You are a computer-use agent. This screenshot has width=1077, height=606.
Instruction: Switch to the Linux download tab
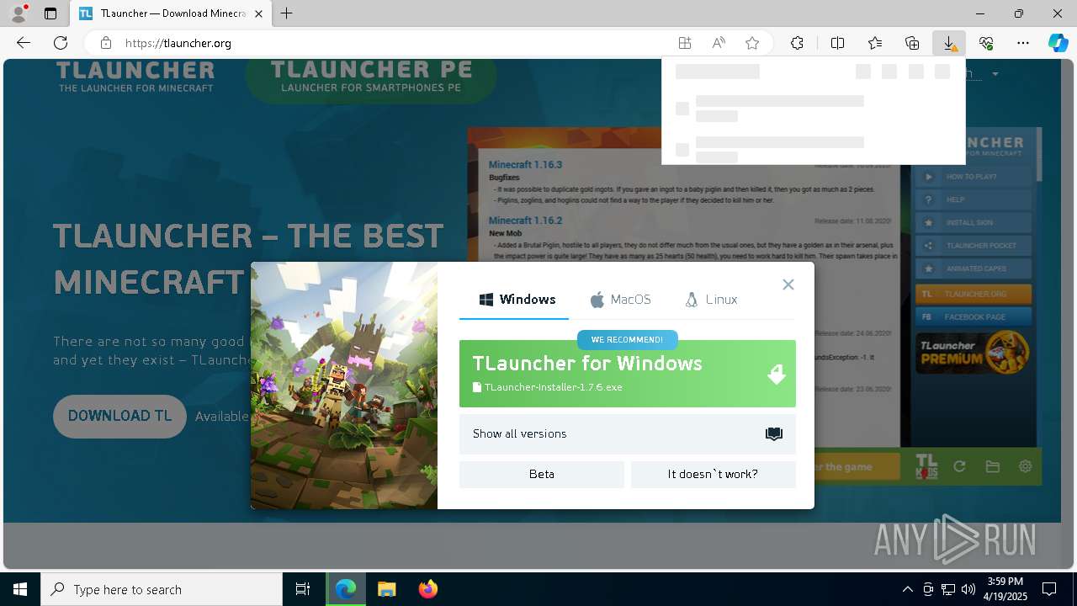[711, 300]
